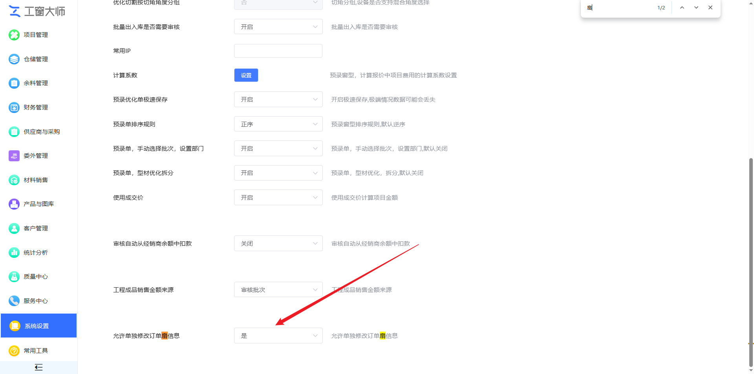Click the 质量中心 flask icon
Viewport: 754px width, 374px height.
tap(14, 277)
